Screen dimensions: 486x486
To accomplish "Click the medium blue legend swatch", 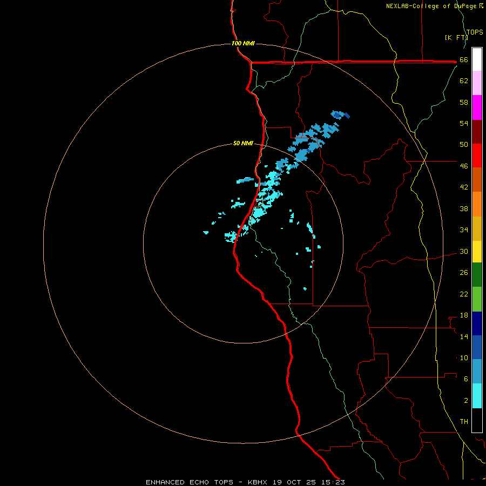I will pyautogui.click(x=477, y=347).
